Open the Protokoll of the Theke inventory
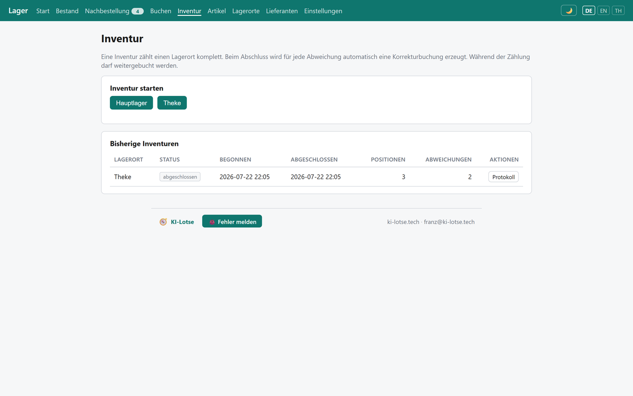Viewport: 633px width, 396px height. tap(503, 177)
